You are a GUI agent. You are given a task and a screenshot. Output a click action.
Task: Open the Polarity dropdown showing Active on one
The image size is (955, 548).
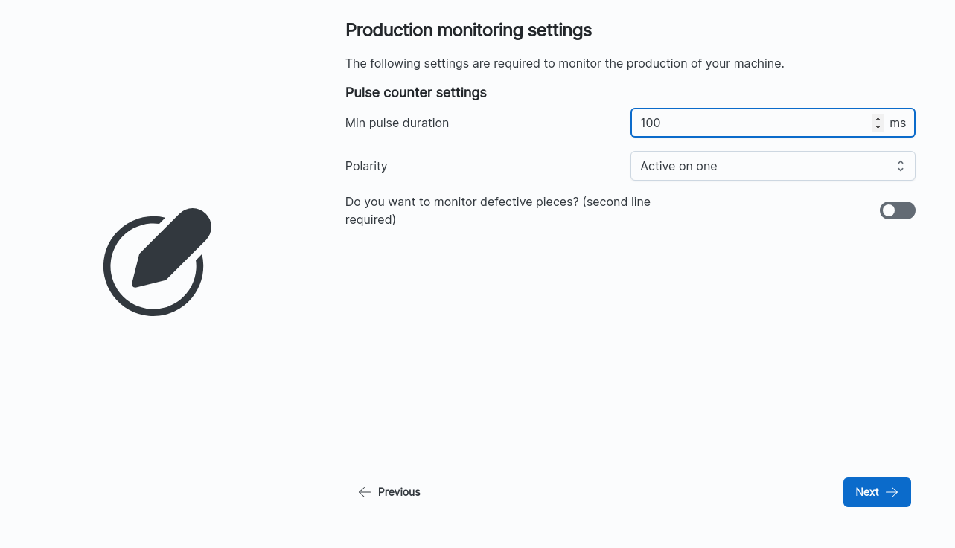point(773,166)
